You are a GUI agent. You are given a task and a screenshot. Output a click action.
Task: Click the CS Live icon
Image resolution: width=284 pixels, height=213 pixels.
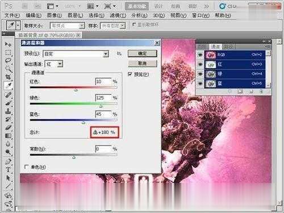(223, 6)
